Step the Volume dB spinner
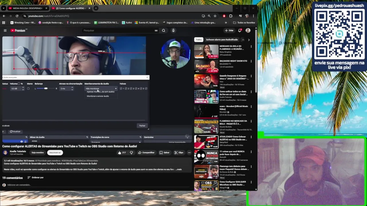Viewport: 367px width, 206px height. point(23,89)
